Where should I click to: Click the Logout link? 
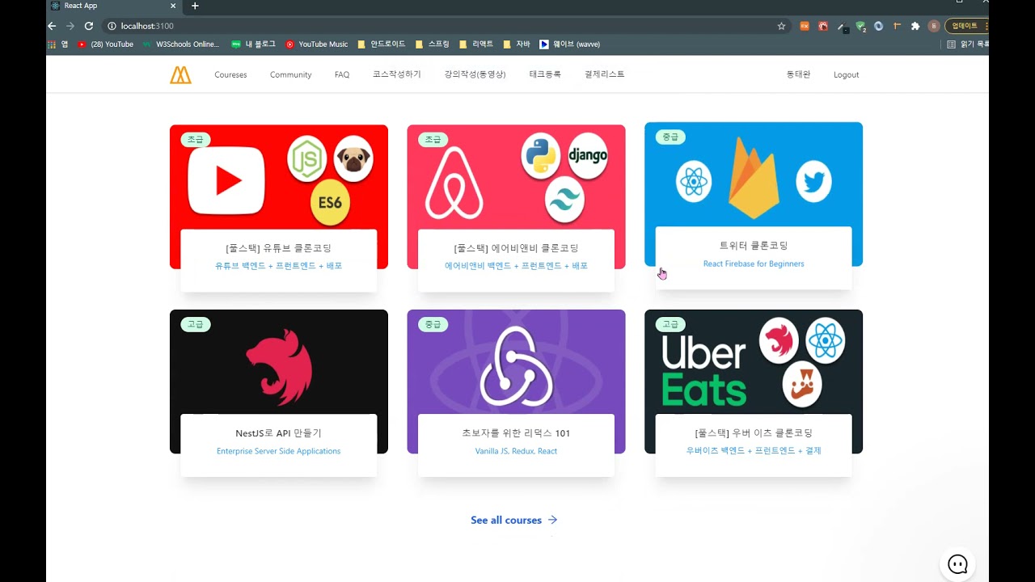846,74
